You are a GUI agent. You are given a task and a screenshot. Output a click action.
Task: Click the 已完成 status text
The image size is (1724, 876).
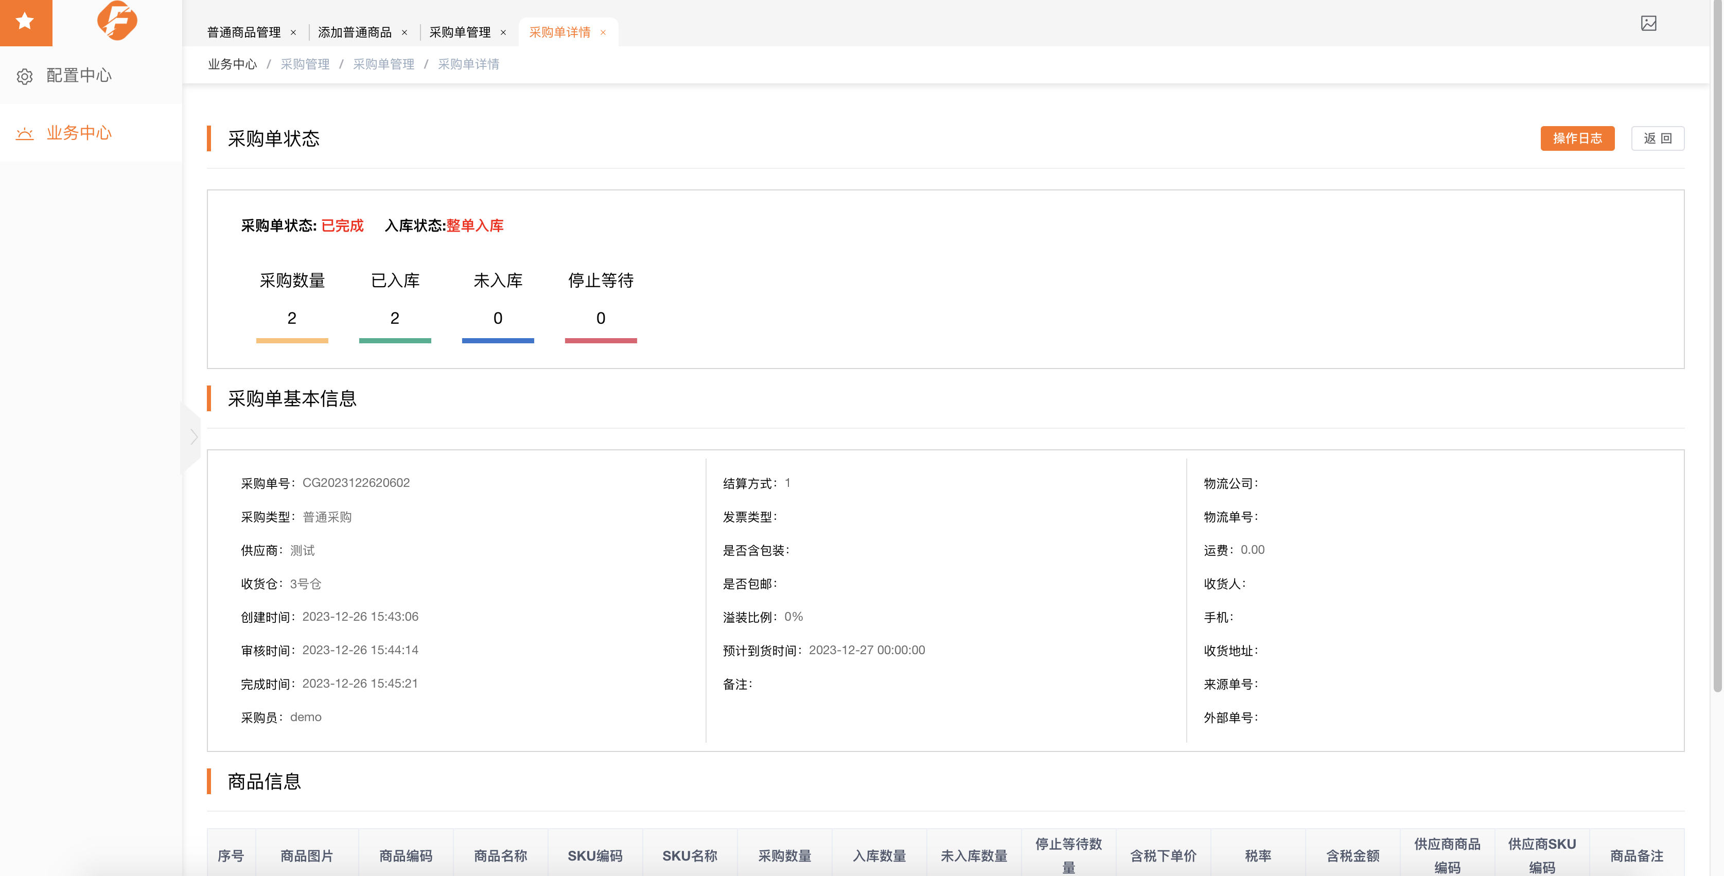click(342, 225)
